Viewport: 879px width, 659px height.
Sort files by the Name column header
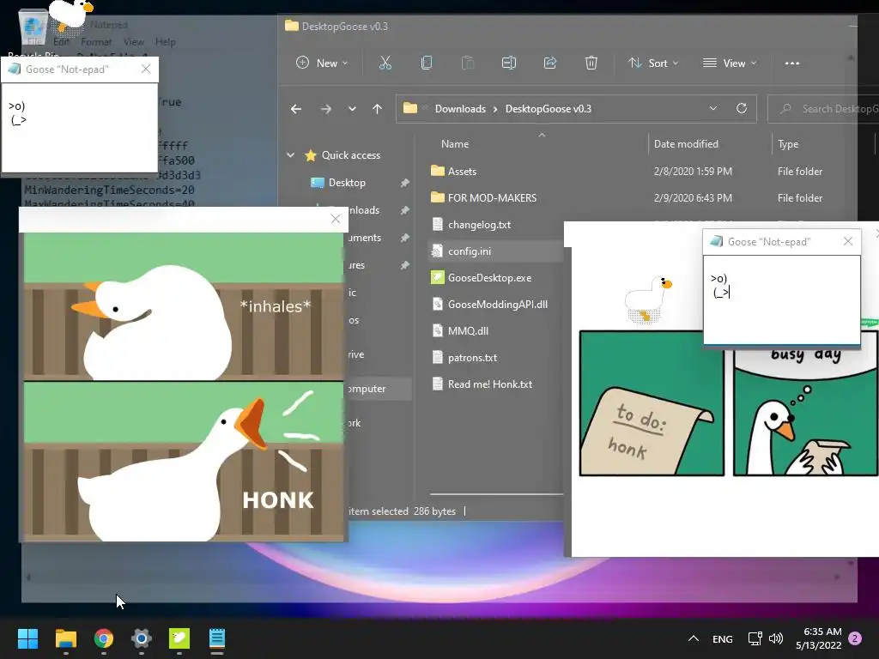coord(455,144)
